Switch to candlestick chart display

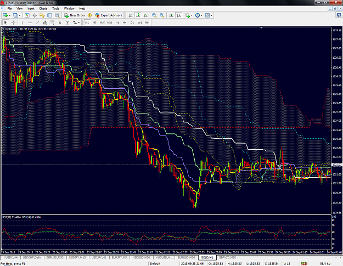point(138,15)
